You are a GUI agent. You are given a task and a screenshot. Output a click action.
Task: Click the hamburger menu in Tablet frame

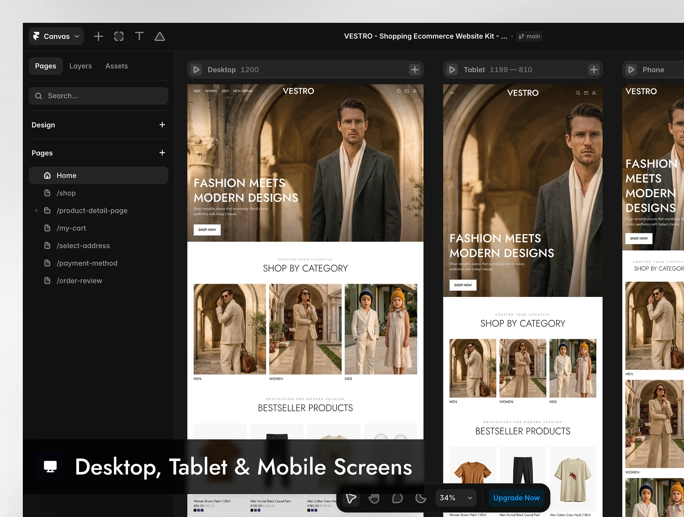(x=452, y=93)
